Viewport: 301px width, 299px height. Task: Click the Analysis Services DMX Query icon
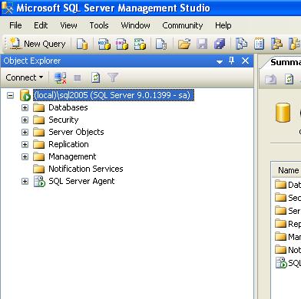click(x=122, y=44)
